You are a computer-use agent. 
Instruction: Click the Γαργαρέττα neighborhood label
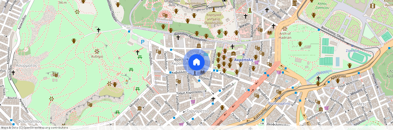198,111
